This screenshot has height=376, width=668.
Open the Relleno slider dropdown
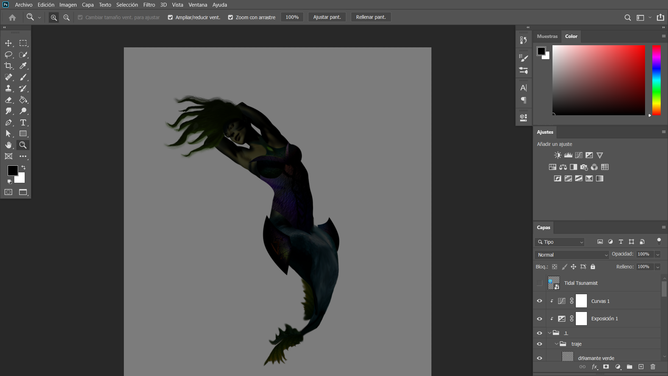[x=658, y=267]
